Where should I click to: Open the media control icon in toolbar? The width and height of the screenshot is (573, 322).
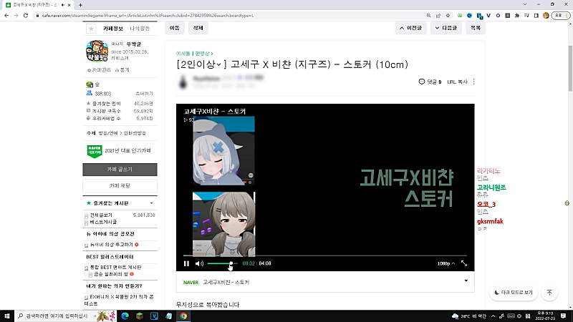coord(526,15)
